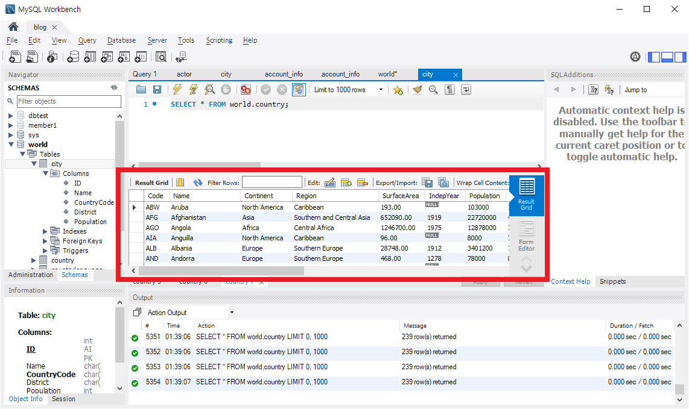Image resolution: width=689 pixels, height=409 pixels.
Task: Expand the sys schema
Action: (x=10, y=135)
